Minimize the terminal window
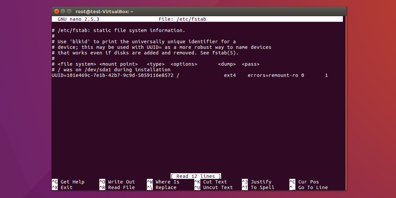396x198 pixels. pos(62,11)
